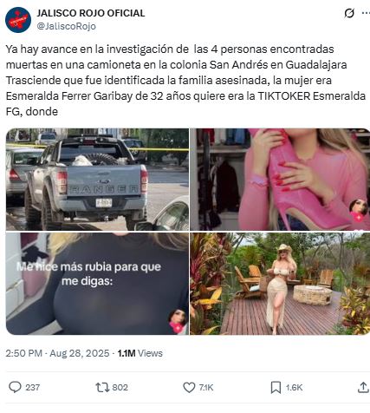Open the pink high-heel boot image

coord(280,180)
